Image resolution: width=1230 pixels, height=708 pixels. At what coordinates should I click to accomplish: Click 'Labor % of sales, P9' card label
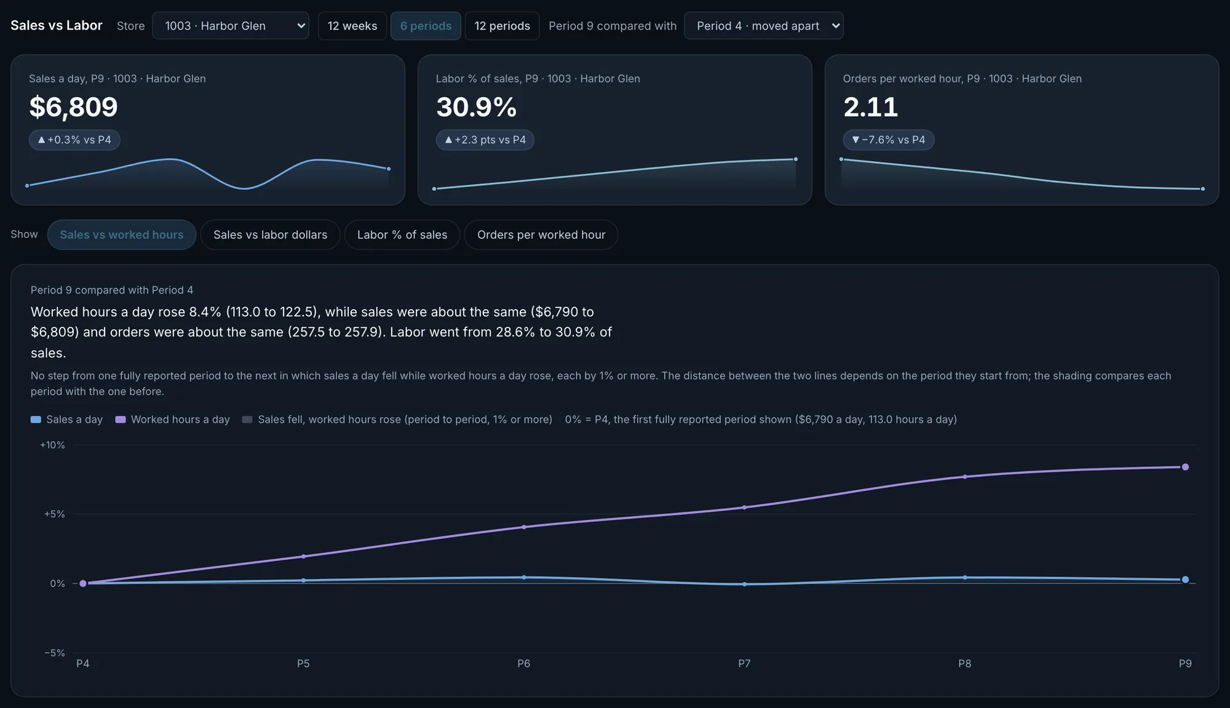[x=538, y=79]
